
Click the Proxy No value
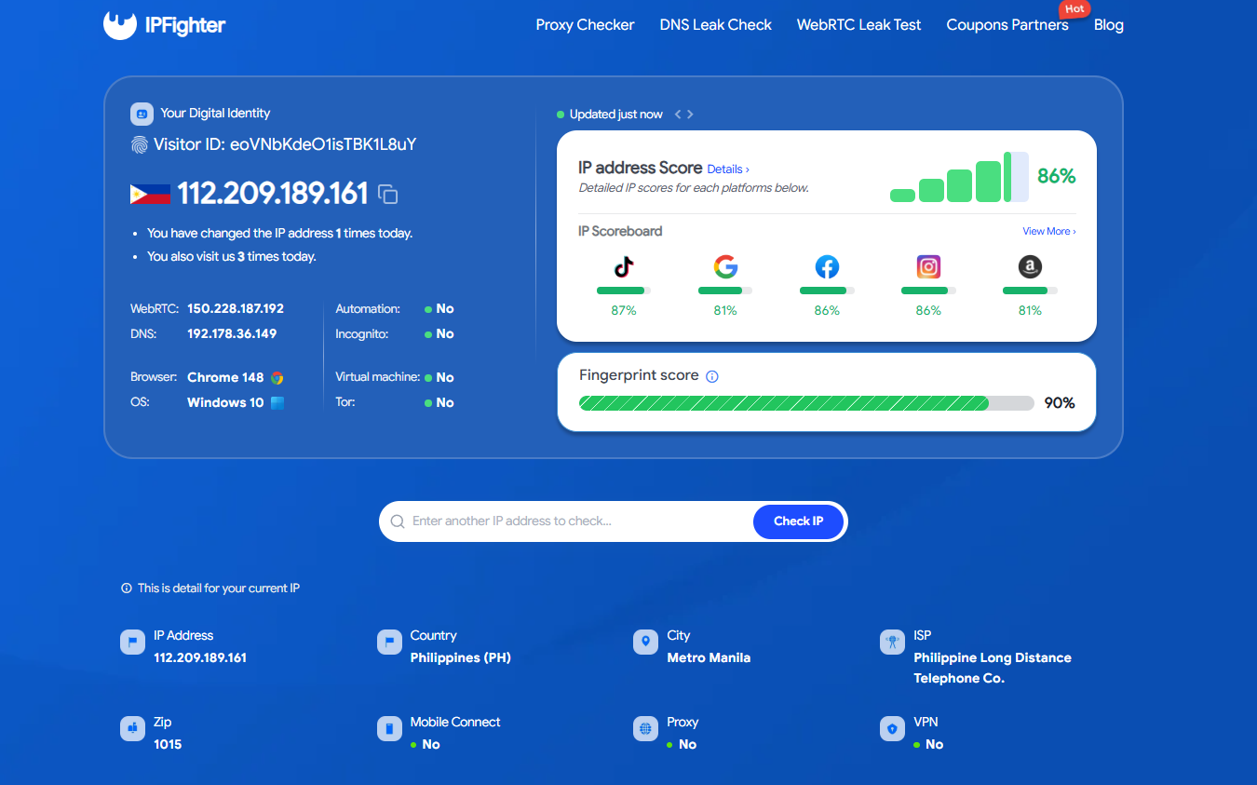click(x=683, y=744)
